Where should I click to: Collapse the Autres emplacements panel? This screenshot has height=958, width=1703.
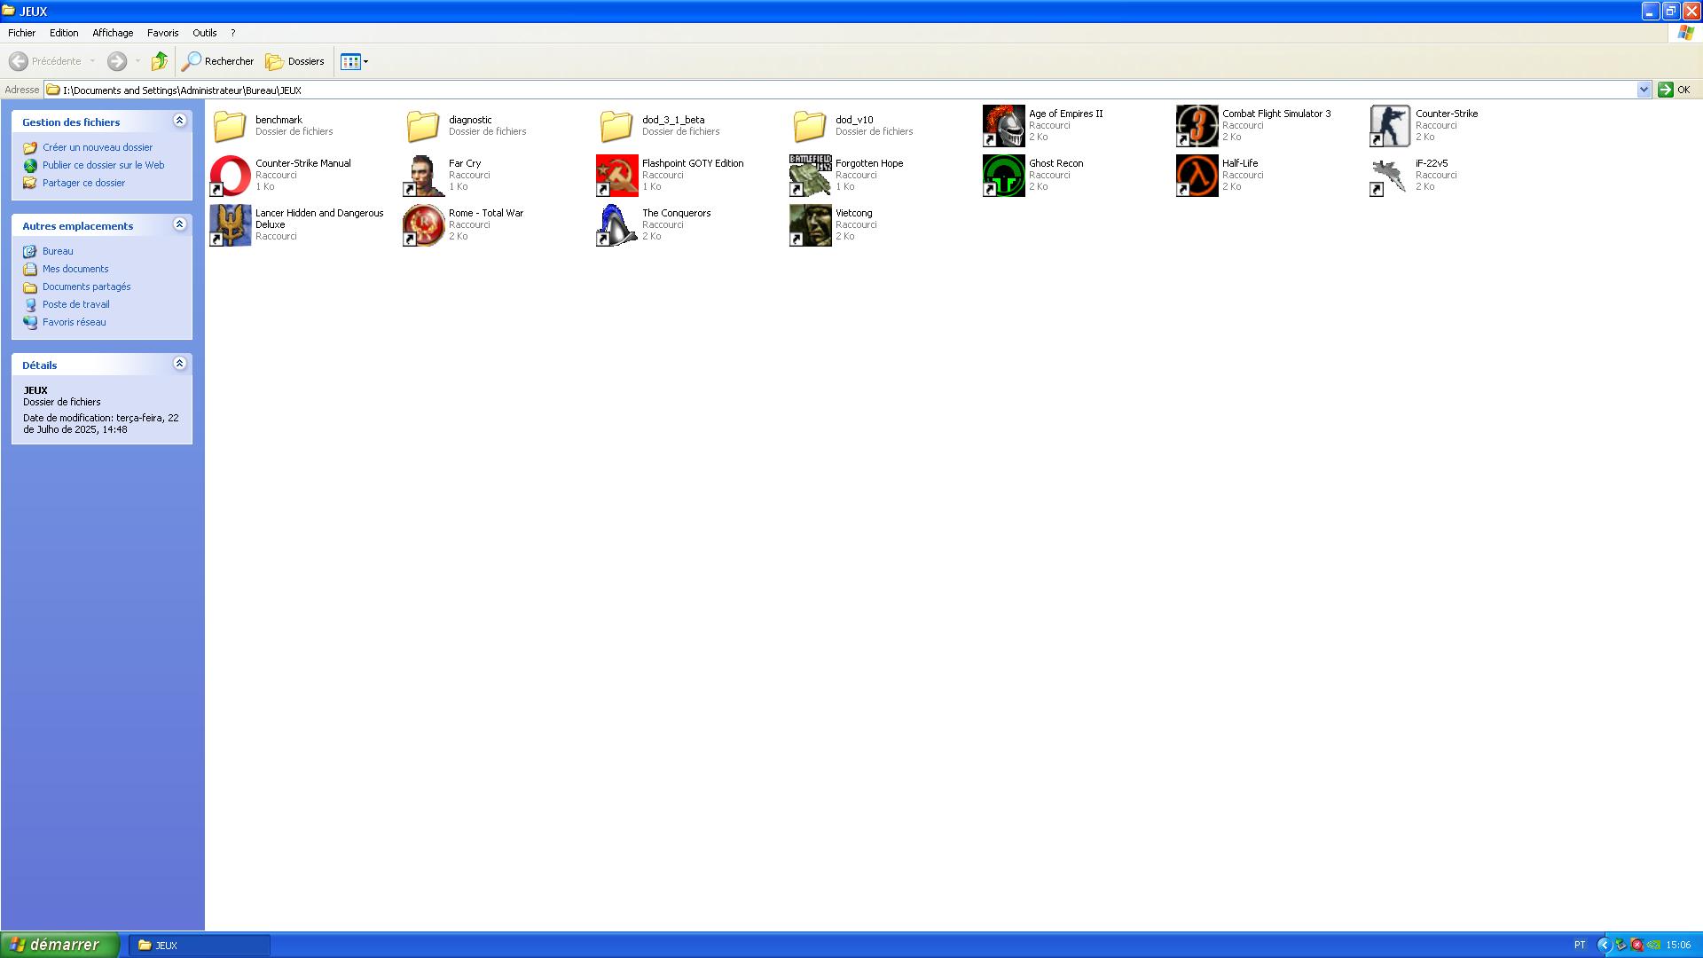click(179, 224)
